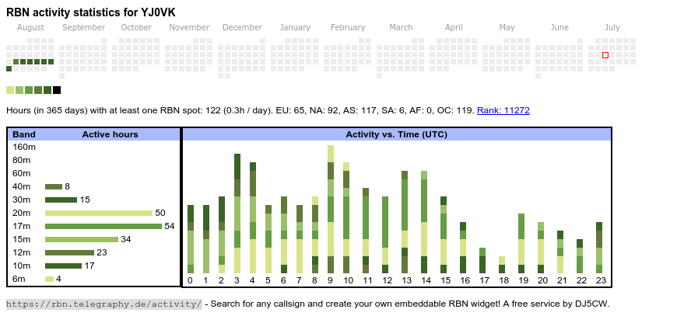Click the Rank: 11272 link
This screenshot has height=316, width=677.
(x=503, y=110)
